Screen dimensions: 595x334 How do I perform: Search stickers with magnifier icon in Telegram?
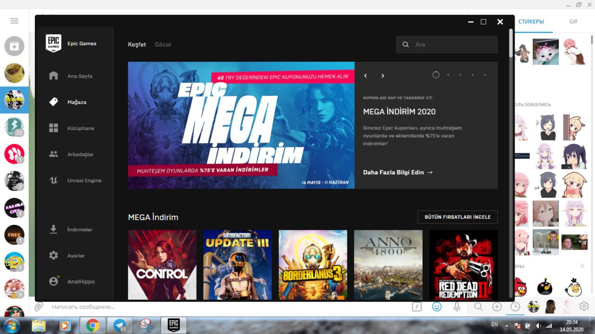point(478,307)
